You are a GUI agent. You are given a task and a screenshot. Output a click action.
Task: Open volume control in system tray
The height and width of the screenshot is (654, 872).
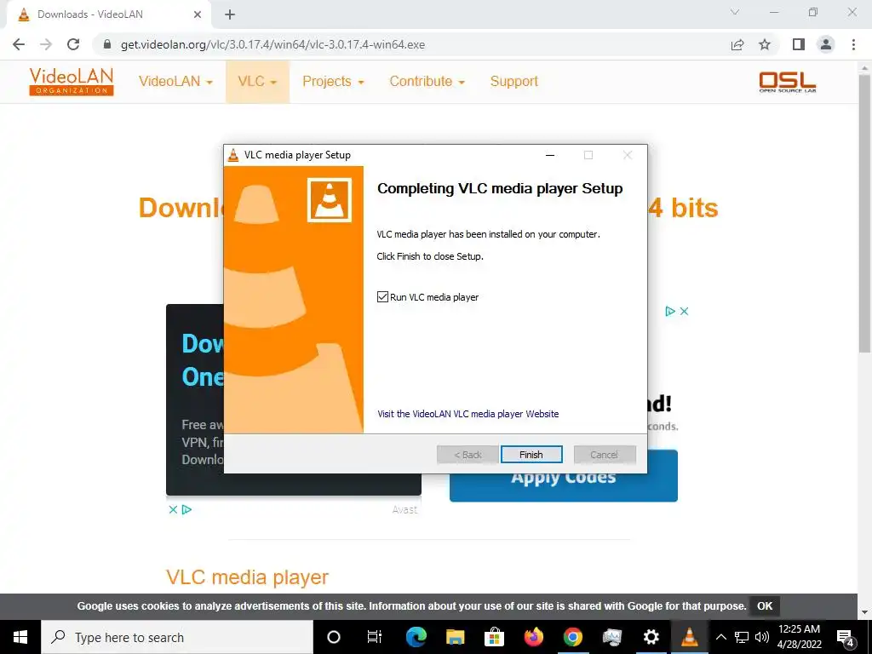pyautogui.click(x=762, y=637)
